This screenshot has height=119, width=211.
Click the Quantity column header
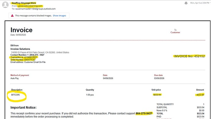coord(90,90)
